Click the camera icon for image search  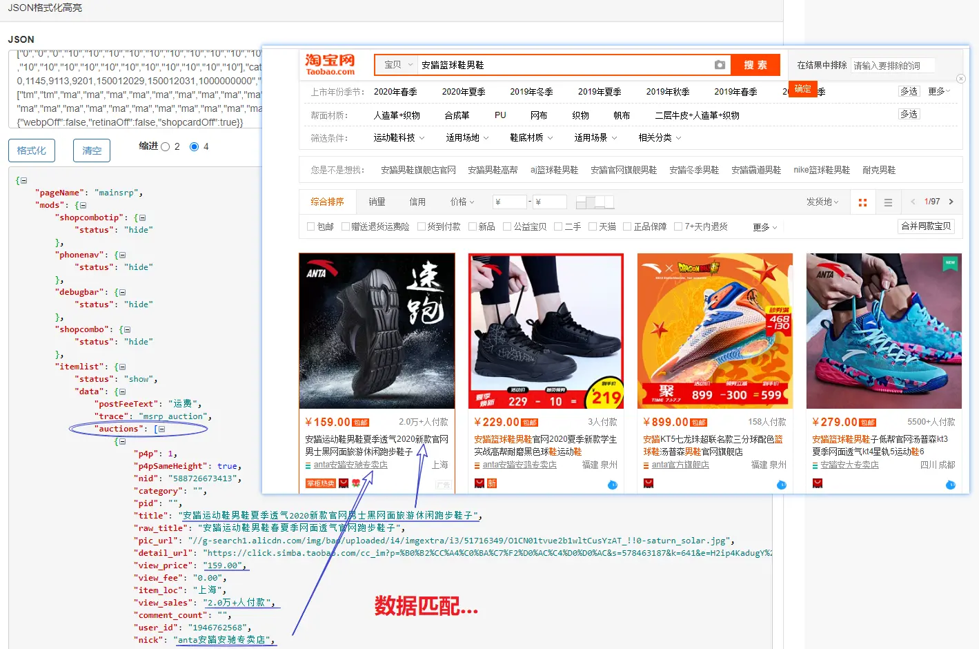coord(720,64)
